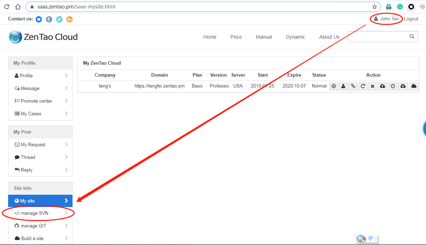Click the chain link action icon

tap(353, 86)
